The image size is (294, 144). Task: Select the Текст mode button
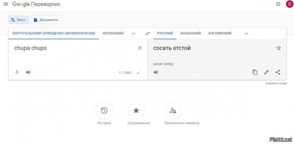(x=19, y=20)
